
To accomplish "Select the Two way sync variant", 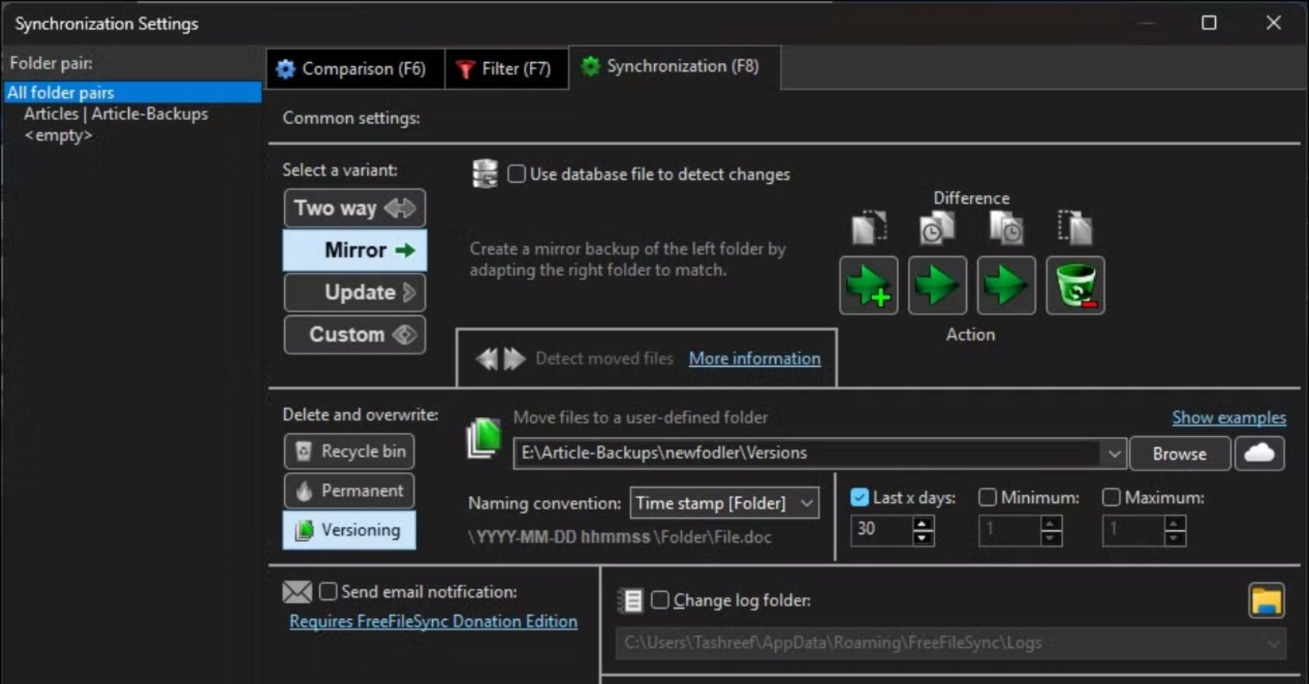I will coord(355,208).
